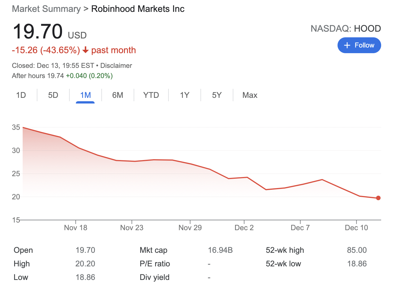This screenshot has height=289, width=397.
Task: Click the Nov 29 axis label
Action: click(x=190, y=228)
